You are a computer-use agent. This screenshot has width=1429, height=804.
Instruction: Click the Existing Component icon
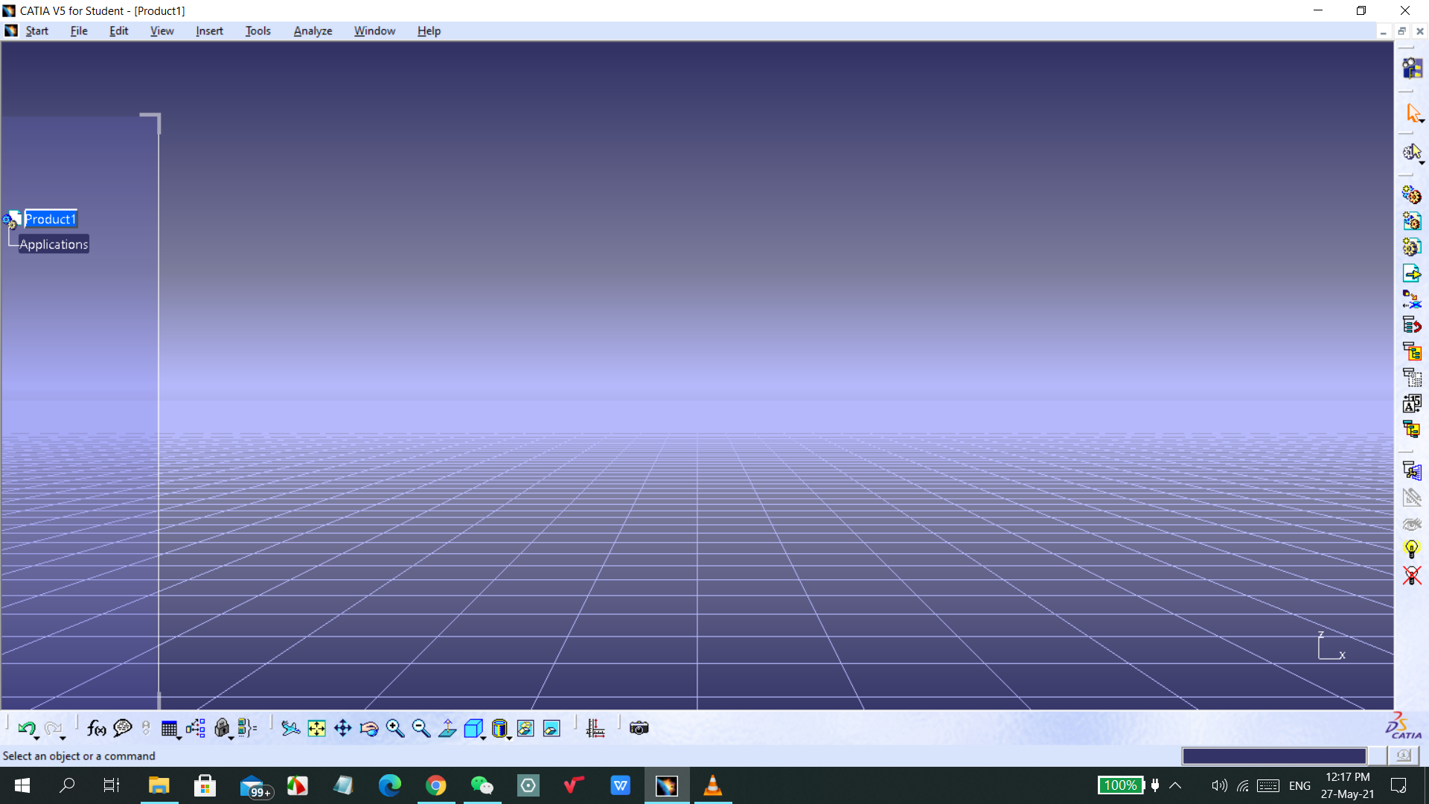pos(1412,273)
